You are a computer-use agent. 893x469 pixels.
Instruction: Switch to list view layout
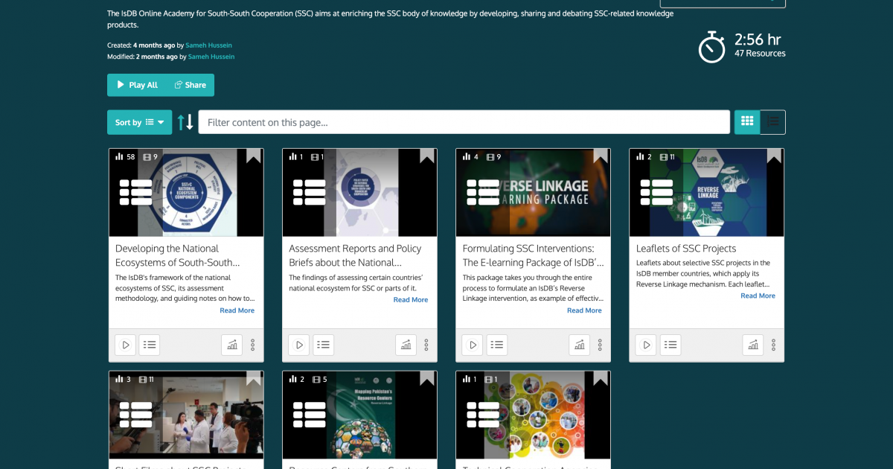pyautogui.click(x=772, y=121)
